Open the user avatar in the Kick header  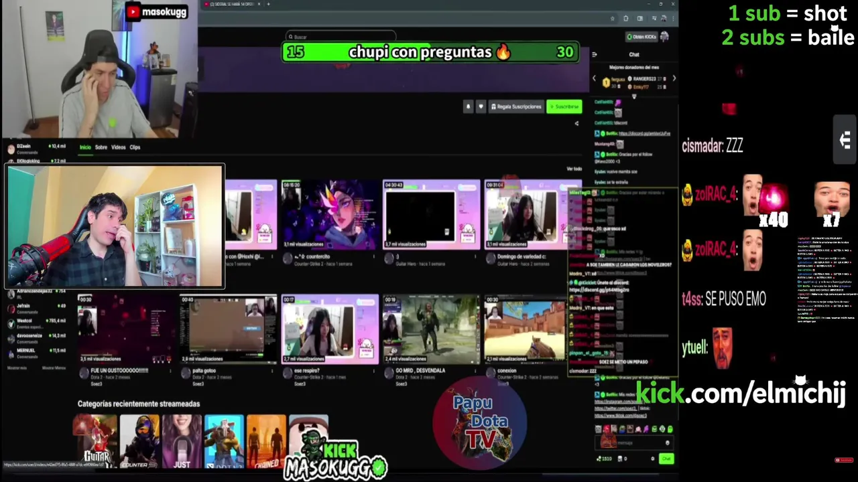tap(664, 36)
